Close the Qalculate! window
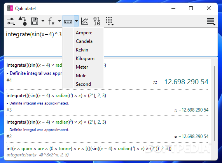The width and height of the screenshot is (222, 163). tap(209, 8)
